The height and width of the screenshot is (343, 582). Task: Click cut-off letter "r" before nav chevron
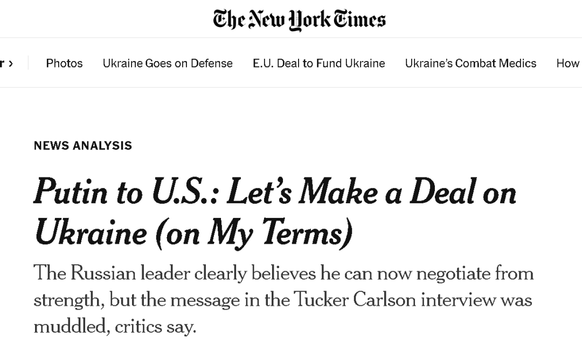click(x=2, y=64)
